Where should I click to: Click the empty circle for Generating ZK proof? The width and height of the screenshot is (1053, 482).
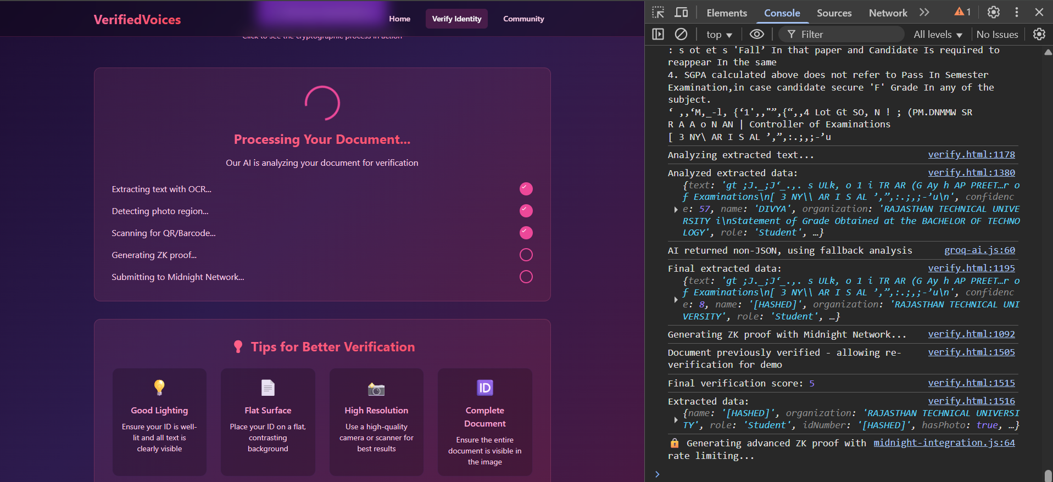(x=526, y=255)
